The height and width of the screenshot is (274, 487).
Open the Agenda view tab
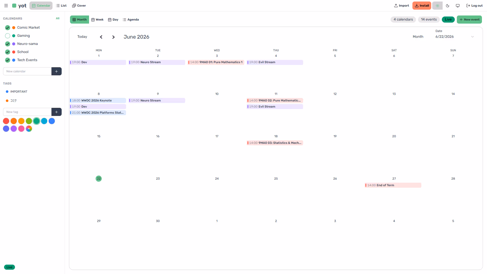[131, 20]
